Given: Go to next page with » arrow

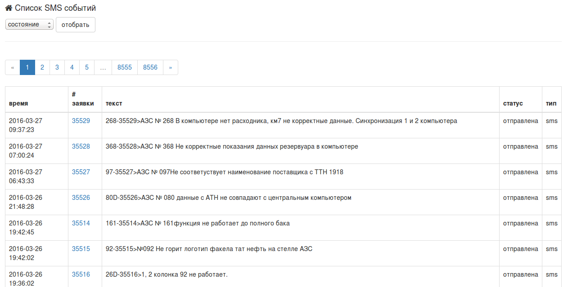Looking at the screenshot, I should point(170,67).
